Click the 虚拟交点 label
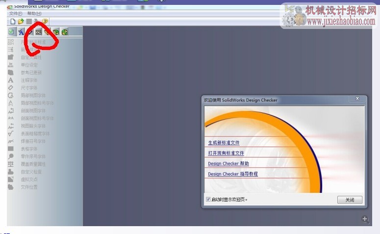The height and width of the screenshot is (234, 380). click(29, 179)
